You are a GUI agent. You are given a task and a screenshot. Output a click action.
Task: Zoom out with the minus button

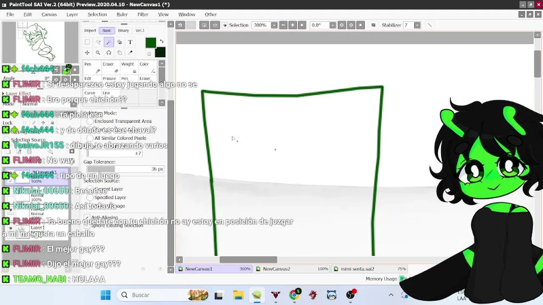(283, 25)
